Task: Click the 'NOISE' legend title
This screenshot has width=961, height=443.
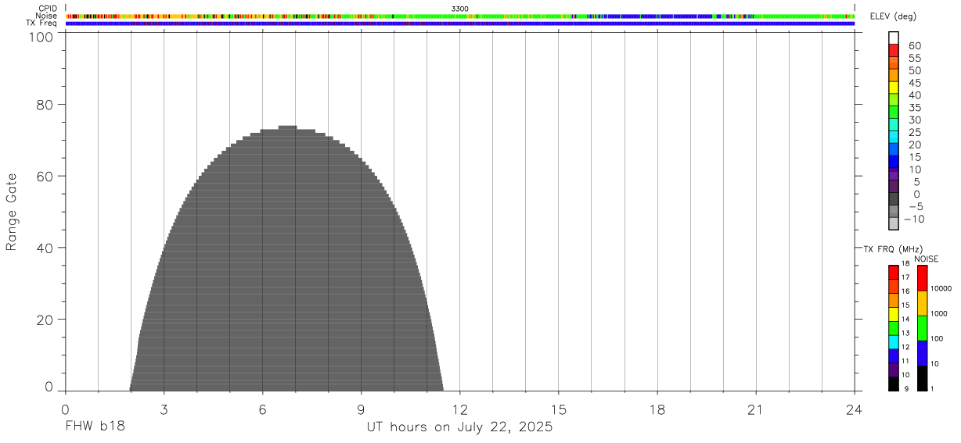Action: pyautogui.click(x=927, y=259)
